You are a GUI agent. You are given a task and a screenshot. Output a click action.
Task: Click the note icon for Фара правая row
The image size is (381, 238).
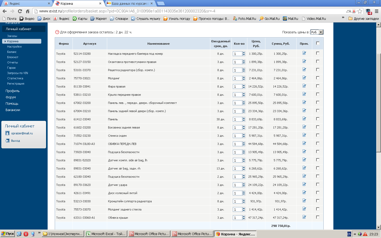click(x=304, y=86)
